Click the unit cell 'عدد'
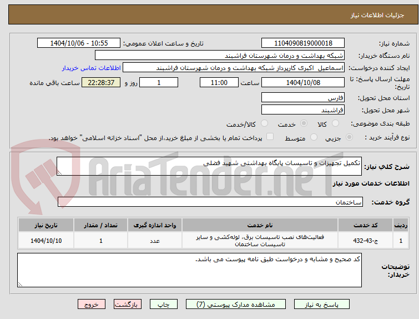The width and height of the screenshot is (419, 319). tap(155, 241)
